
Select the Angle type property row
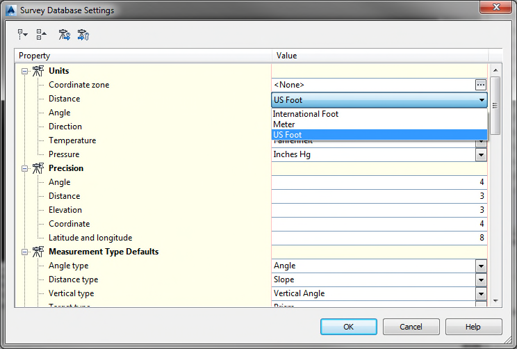click(69, 266)
